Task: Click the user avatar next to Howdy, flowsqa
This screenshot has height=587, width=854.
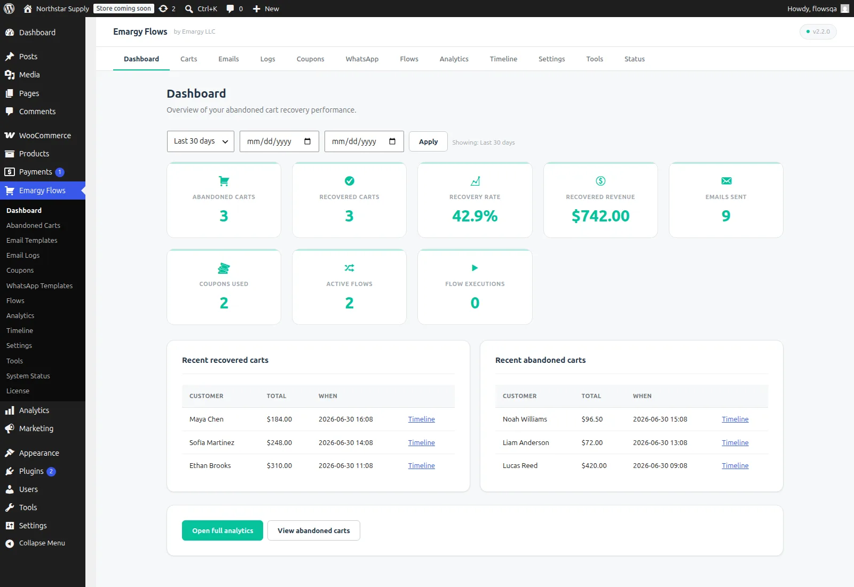Action: (x=845, y=9)
